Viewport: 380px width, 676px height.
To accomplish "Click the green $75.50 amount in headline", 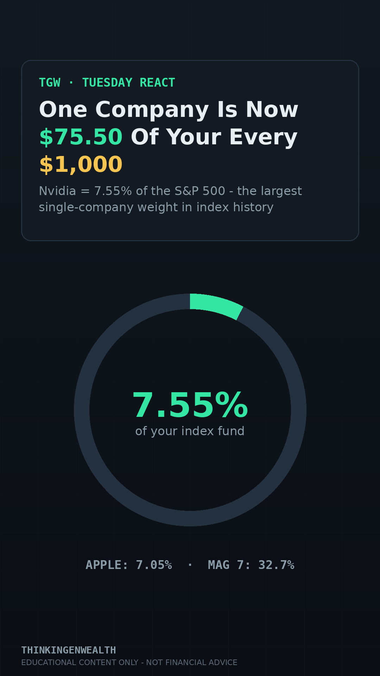I will [x=81, y=137].
